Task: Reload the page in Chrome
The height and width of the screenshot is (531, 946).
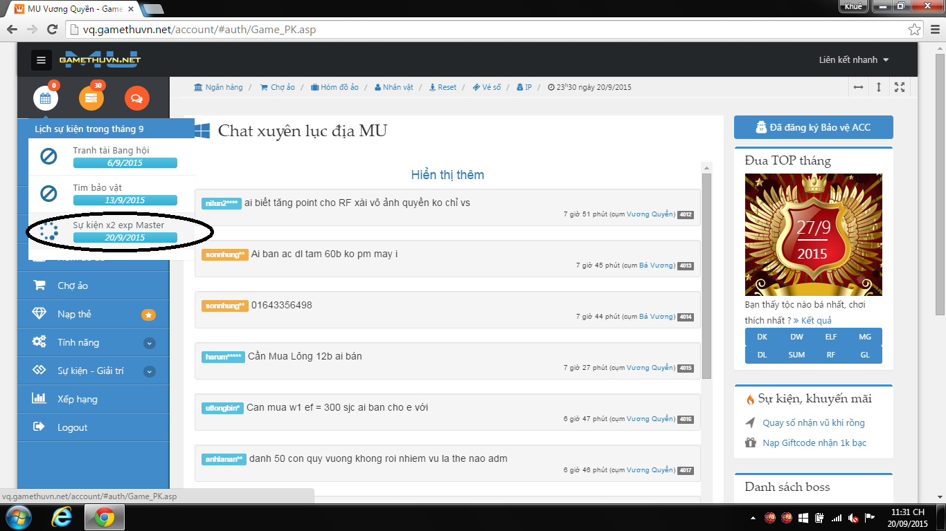Action: coord(52,30)
